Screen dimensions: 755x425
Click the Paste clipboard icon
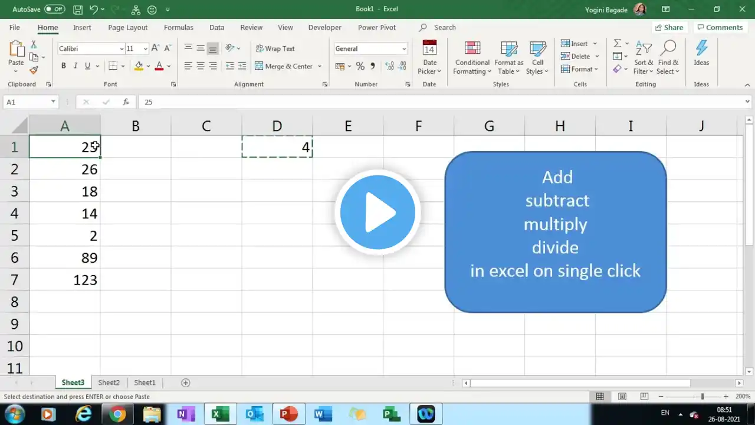tap(16, 50)
